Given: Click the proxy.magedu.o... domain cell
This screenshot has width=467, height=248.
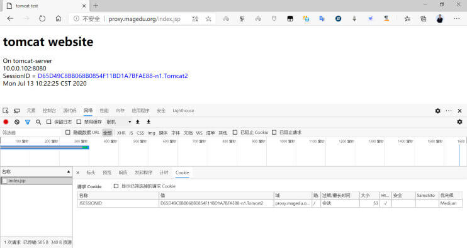Looking at the screenshot, I should point(293,203).
